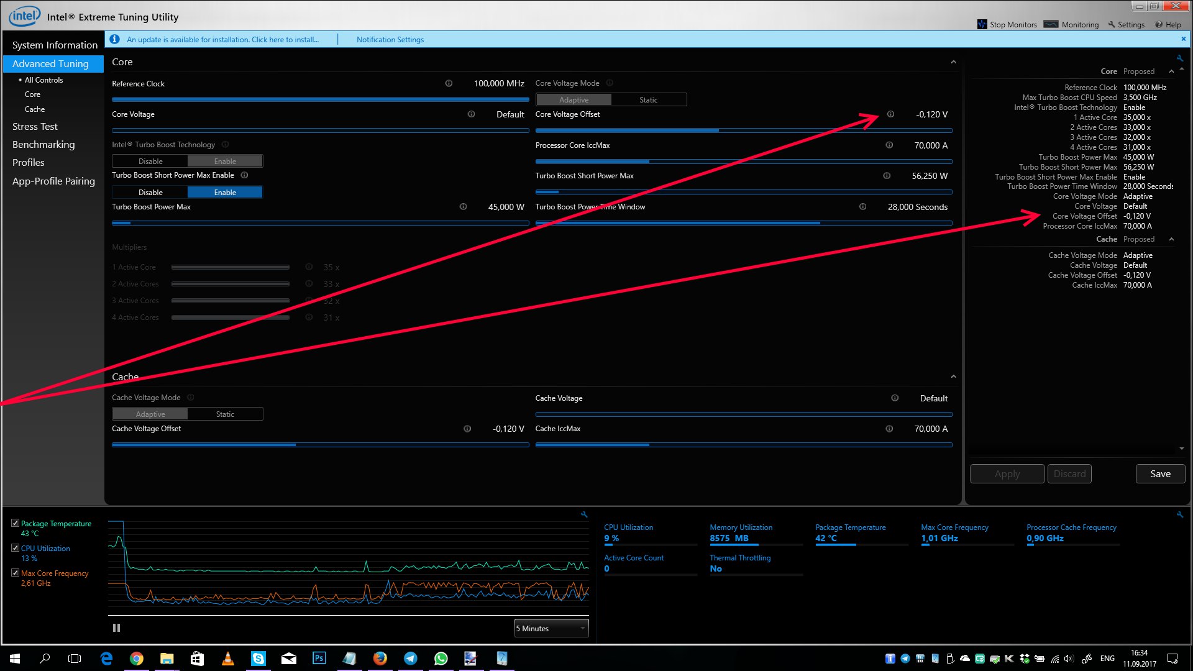The image size is (1193, 671).
Task: Open the 5 Minutes time range dropdown
Action: coord(551,628)
